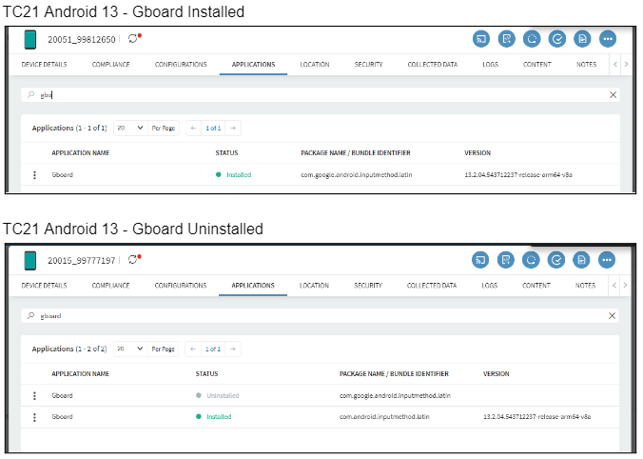Expand per-page dropdown in Applications (1 - 1 of 1)
Screen dimensions: 643x459
(x=130, y=128)
